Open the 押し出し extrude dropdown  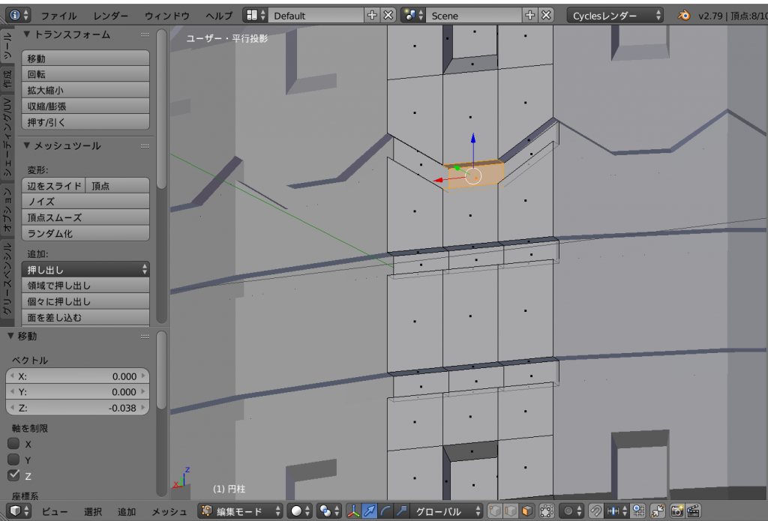tap(87, 269)
